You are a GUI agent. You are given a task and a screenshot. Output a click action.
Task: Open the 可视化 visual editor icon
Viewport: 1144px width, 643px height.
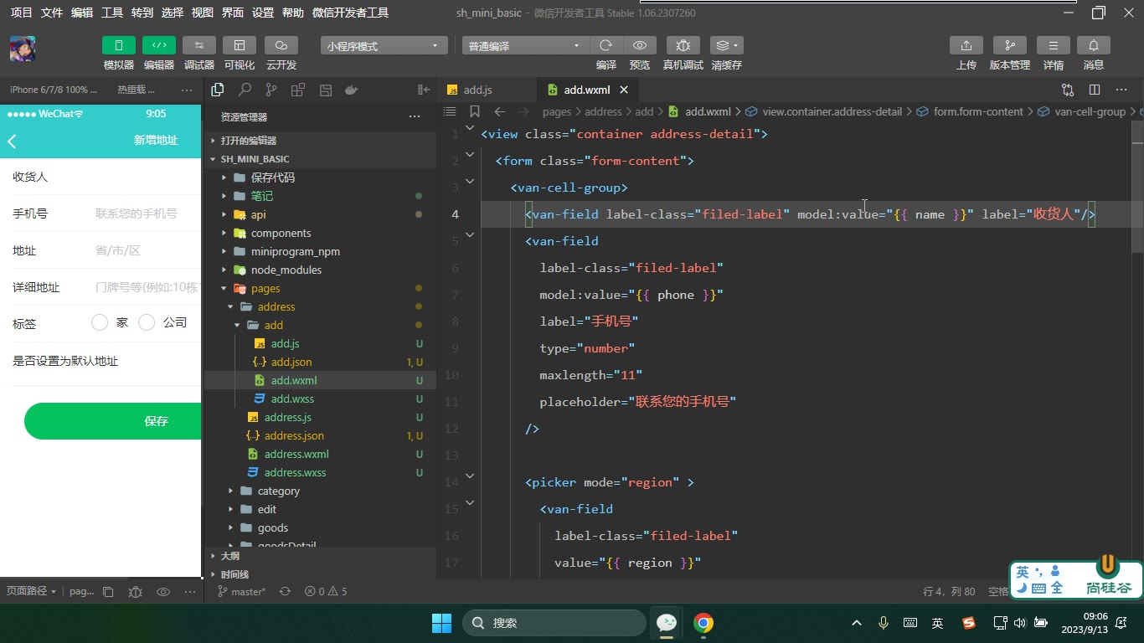pyautogui.click(x=240, y=45)
